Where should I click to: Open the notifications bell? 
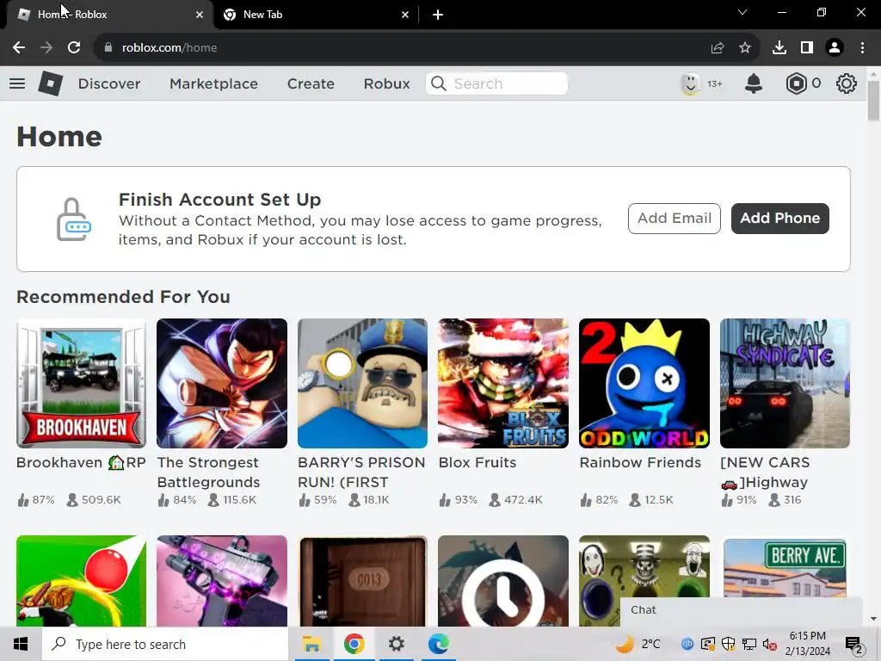[x=753, y=83]
